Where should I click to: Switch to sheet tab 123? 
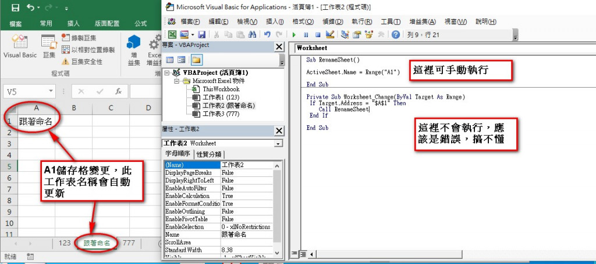click(65, 243)
